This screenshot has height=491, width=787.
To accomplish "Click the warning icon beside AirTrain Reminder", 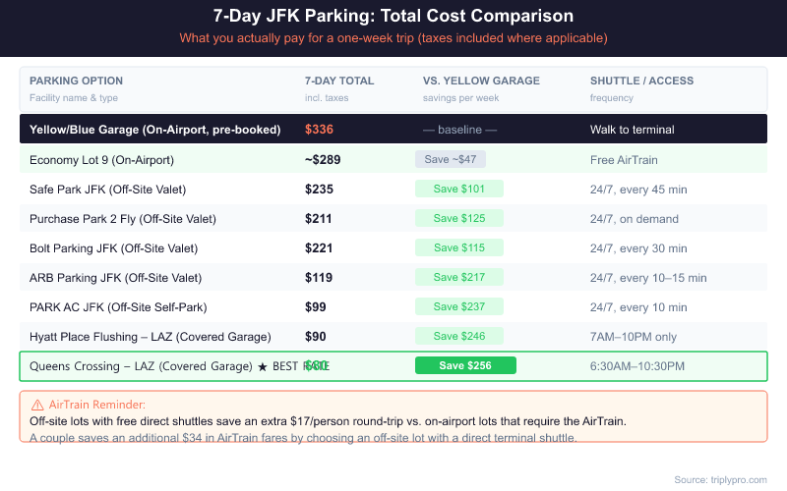I will (37, 405).
